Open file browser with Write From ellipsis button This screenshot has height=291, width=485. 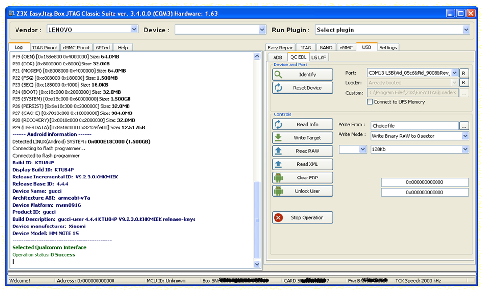click(x=464, y=126)
